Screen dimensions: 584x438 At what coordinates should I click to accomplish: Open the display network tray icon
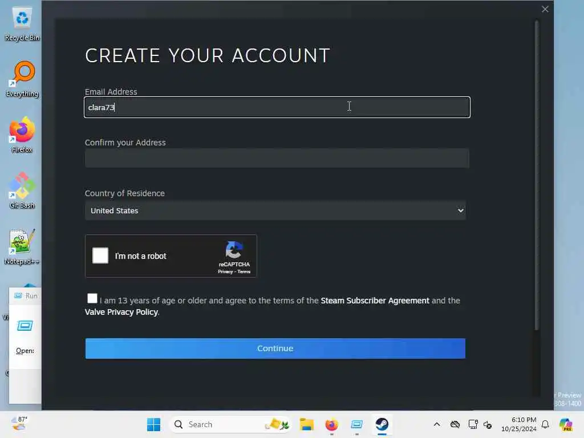pyautogui.click(x=473, y=424)
